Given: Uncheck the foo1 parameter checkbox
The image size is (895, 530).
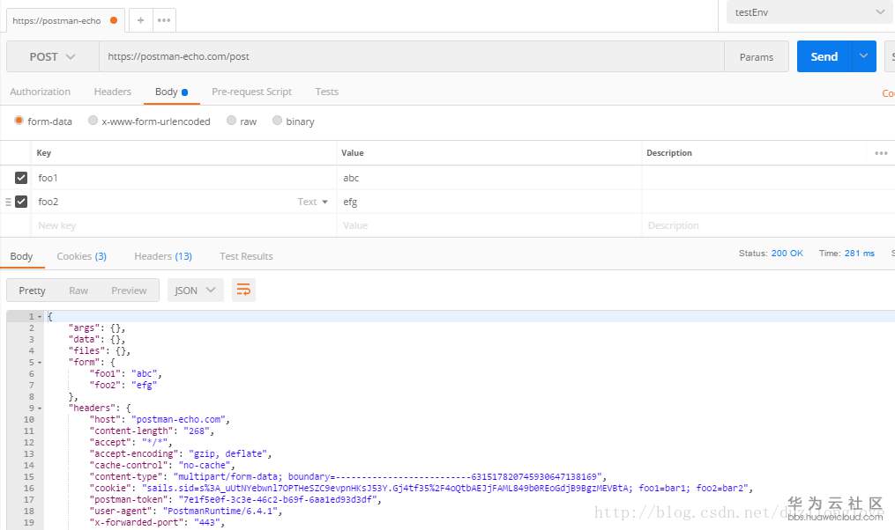Looking at the screenshot, I should [21, 178].
